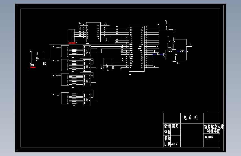
Task: Select the red label under the connector box
Action: (72, 43)
